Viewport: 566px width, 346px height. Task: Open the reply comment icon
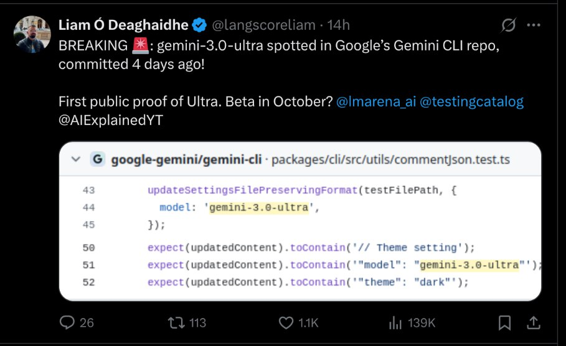[67, 322]
